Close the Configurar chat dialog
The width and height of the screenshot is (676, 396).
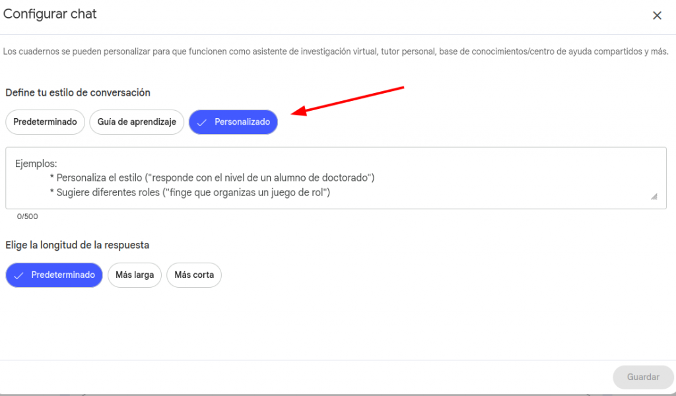(657, 16)
